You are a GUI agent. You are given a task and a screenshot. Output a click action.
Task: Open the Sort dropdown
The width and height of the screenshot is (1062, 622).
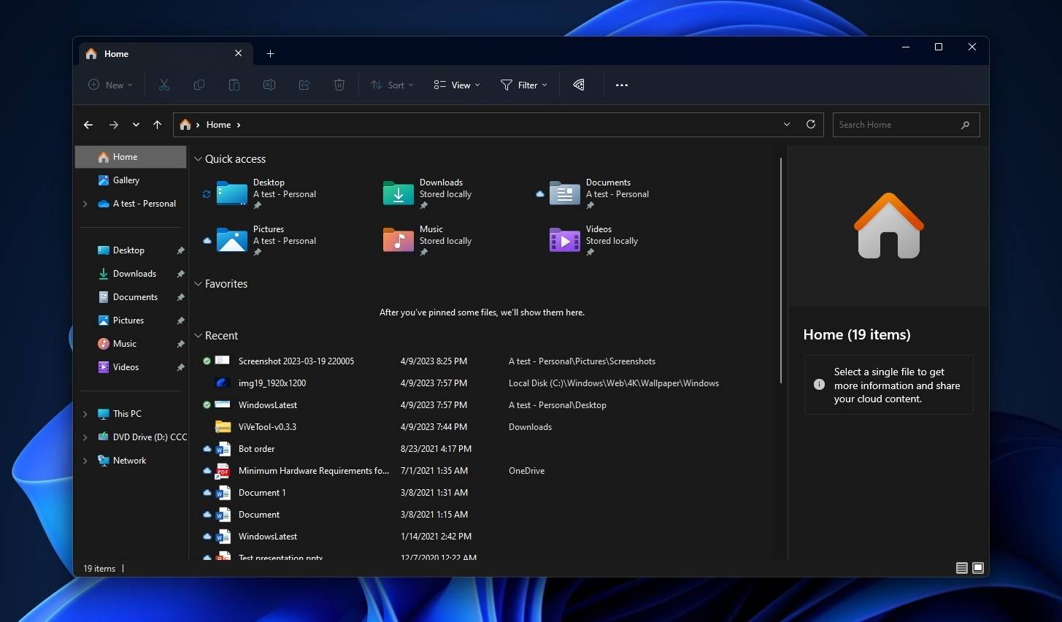pyautogui.click(x=392, y=85)
